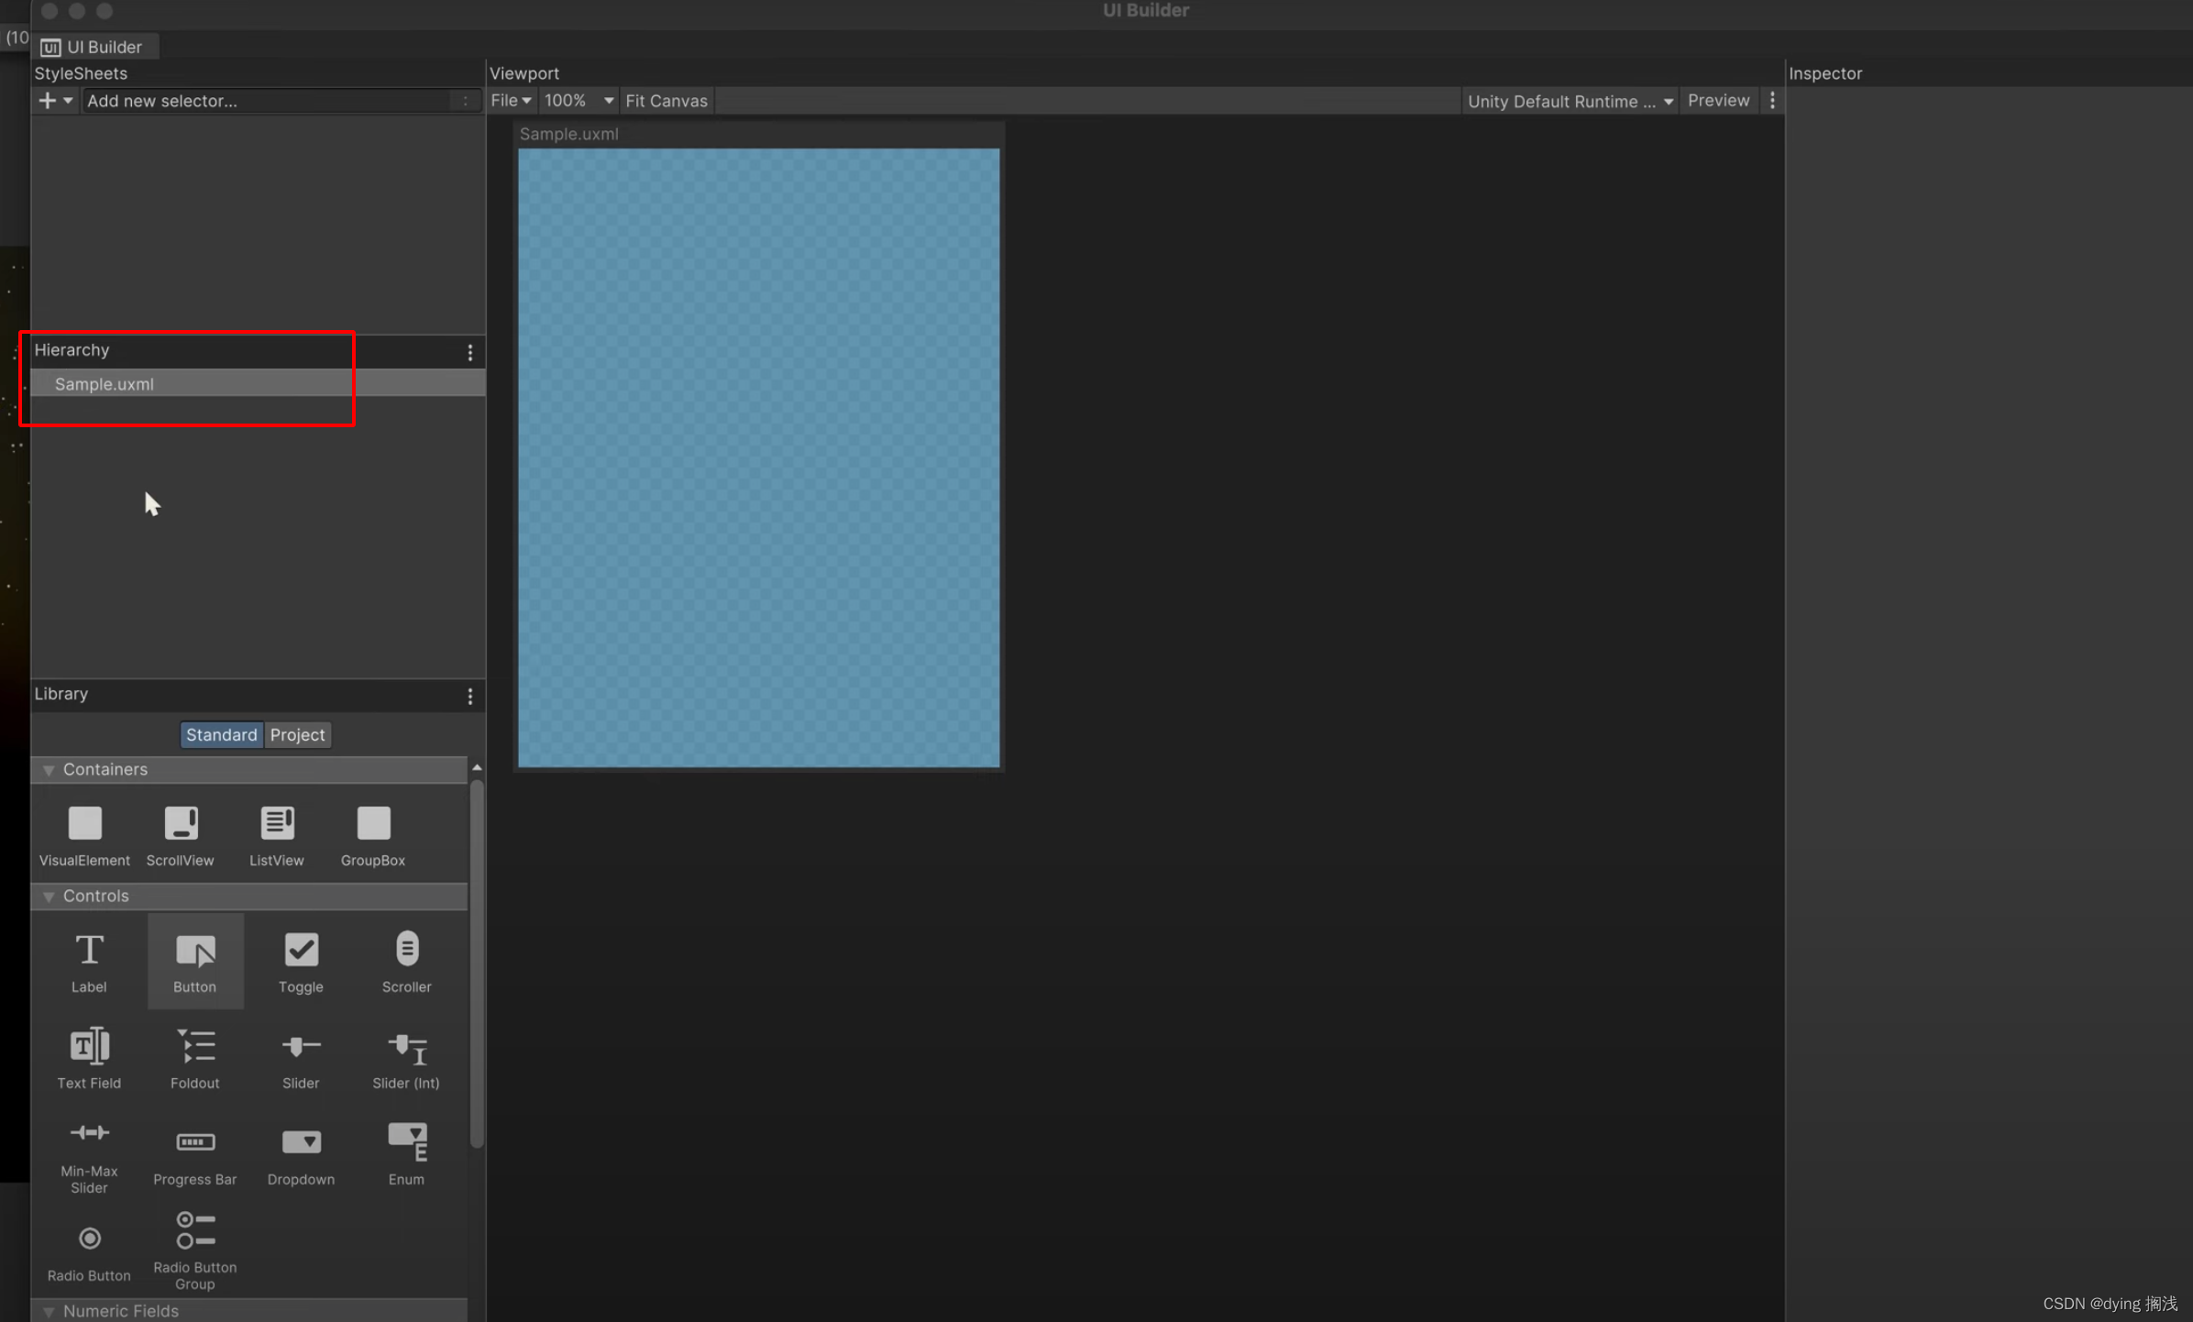Open the Unity Default Runtime theme dropdown
The image size is (2193, 1322).
[1570, 101]
